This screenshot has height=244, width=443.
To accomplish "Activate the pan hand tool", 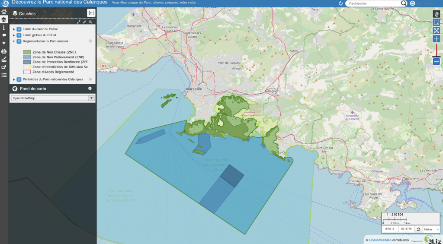I will (x=436, y=14).
